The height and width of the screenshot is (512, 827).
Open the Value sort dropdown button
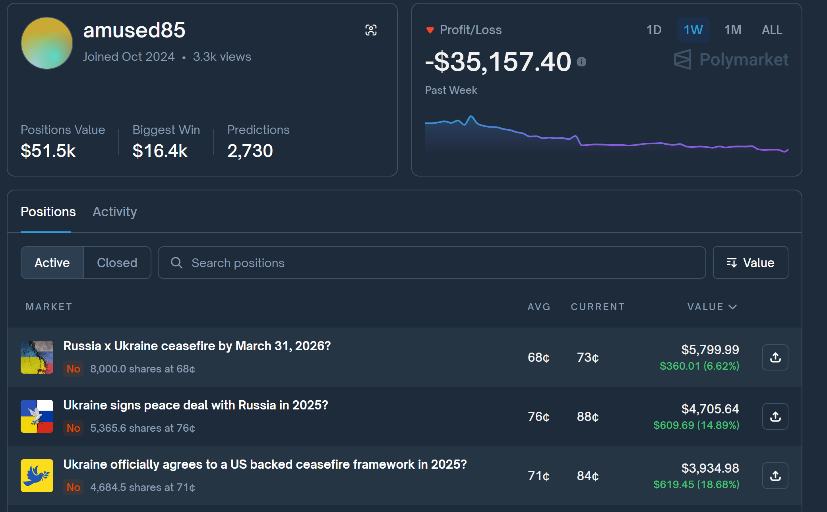click(x=750, y=263)
